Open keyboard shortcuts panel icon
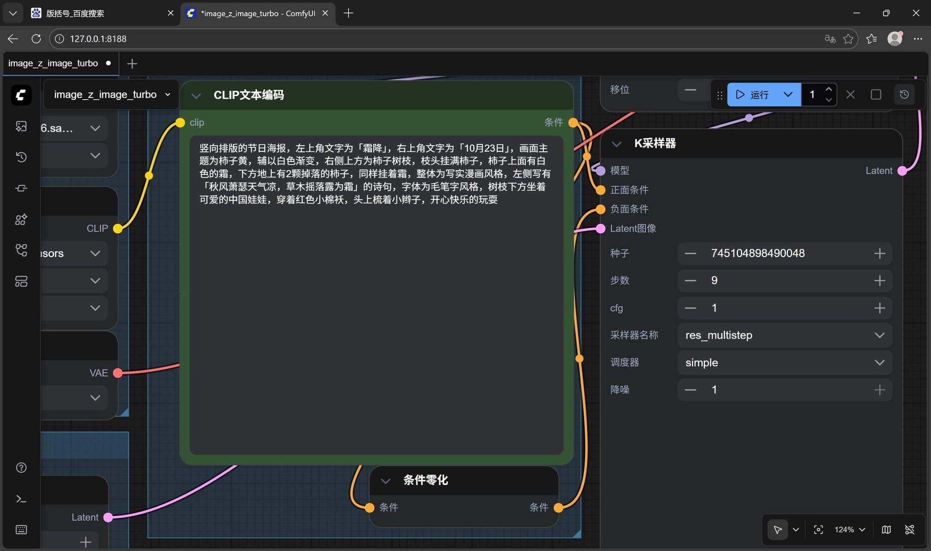The height and width of the screenshot is (551, 931). (21, 530)
